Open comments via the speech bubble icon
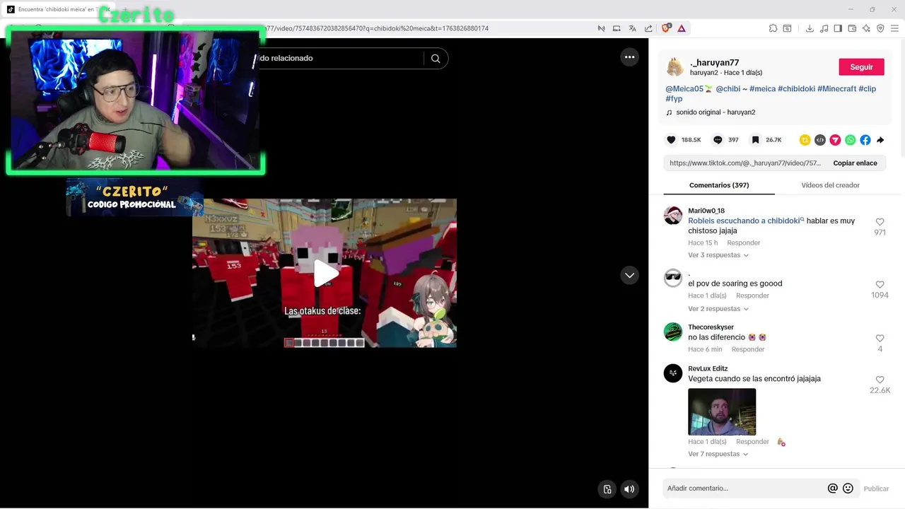Viewport: 905px width, 509px height. (718, 140)
